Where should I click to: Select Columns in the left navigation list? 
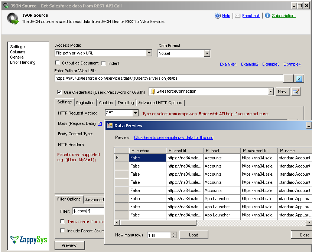pos(18,52)
